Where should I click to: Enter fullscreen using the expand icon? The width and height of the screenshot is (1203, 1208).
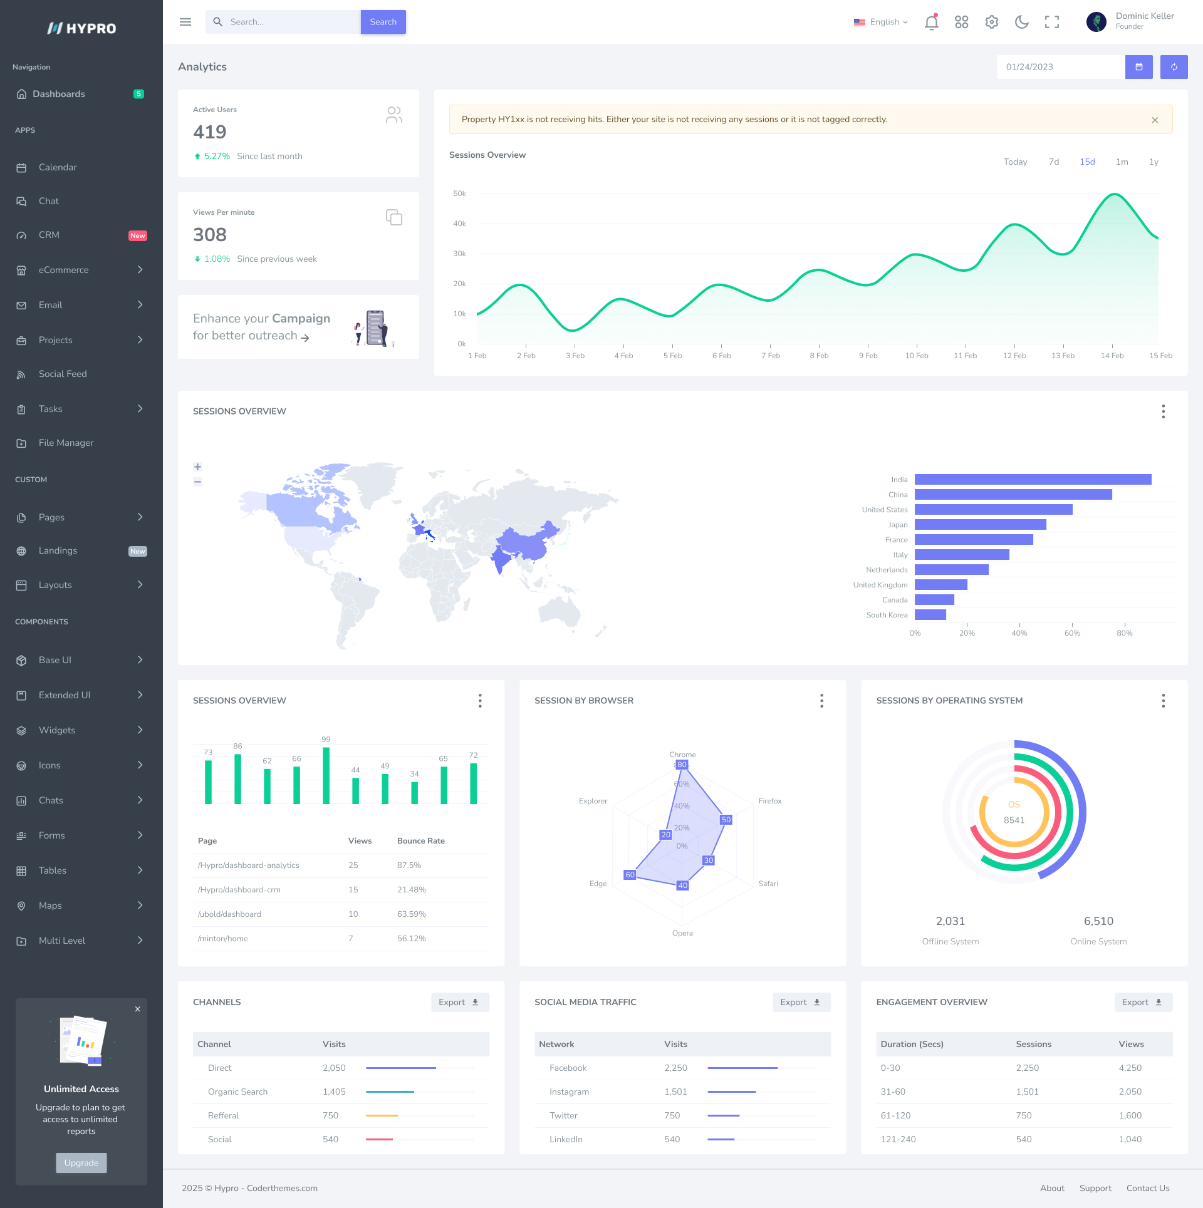click(1052, 22)
